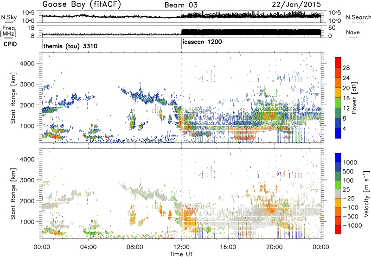Click the 08:00 time tick label

coord(135,247)
